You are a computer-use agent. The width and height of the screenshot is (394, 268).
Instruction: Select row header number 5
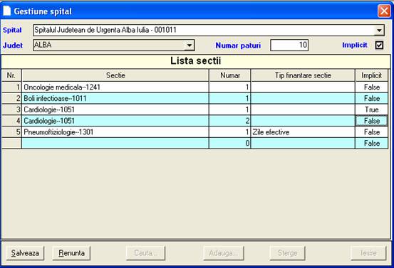pyautogui.click(x=11, y=132)
